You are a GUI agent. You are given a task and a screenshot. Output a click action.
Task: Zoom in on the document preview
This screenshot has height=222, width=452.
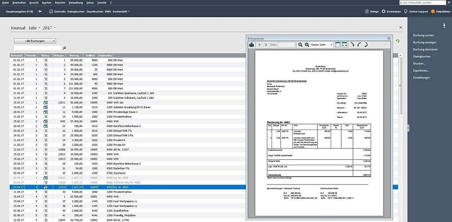(307, 45)
